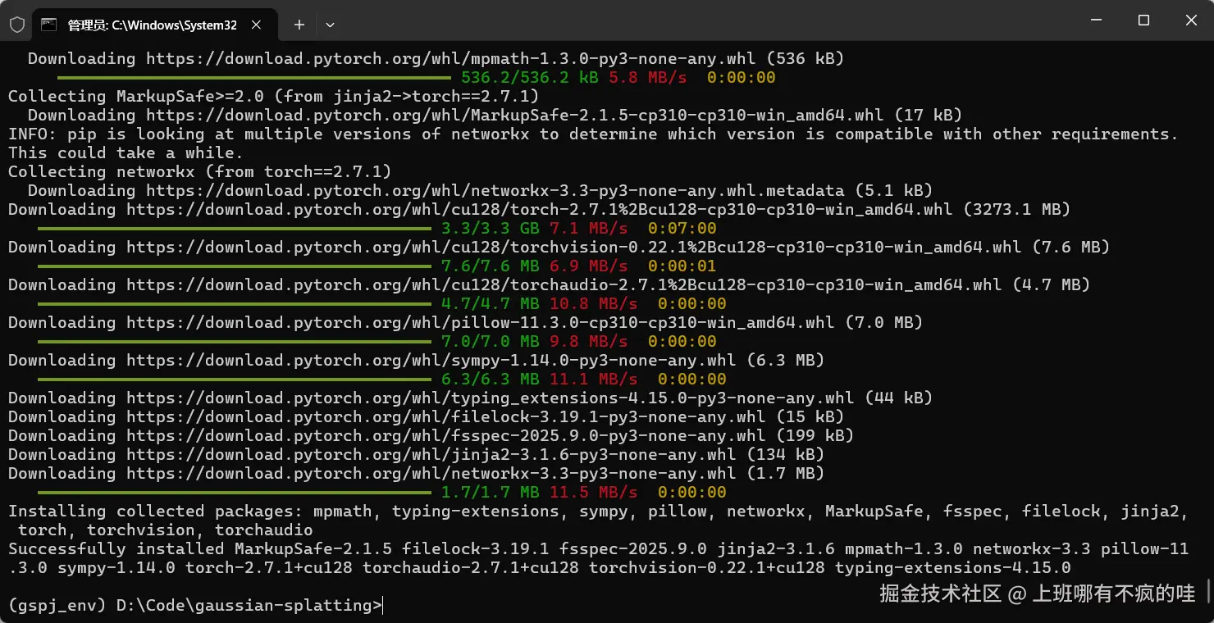Click the vertical scrollbar thumb at right edge
Image resolution: width=1214 pixels, height=623 pixels.
(x=1209, y=590)
